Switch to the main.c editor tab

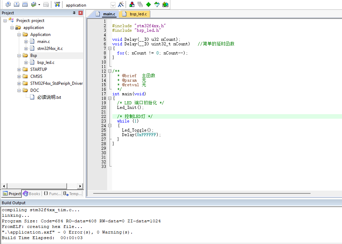pos(109,14)
